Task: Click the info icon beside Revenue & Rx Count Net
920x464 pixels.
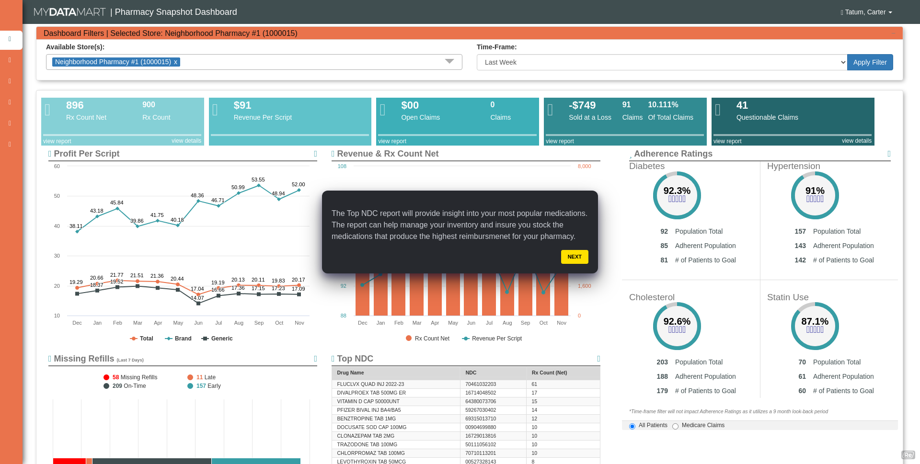Action: click(x=333, y=154)
